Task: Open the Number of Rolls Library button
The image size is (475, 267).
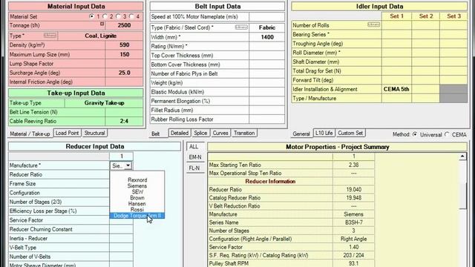Action: coord(373,24)
